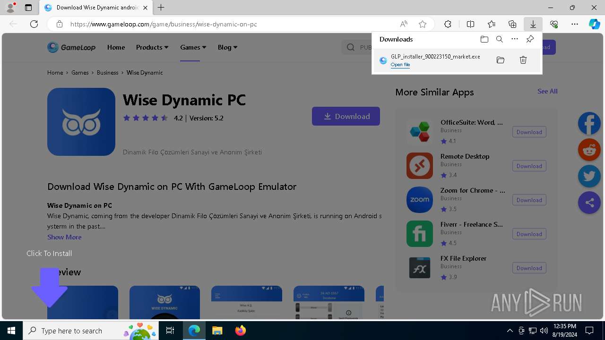The image size is (605, 340).
Task: Download FX File Explorer app
Action: click(529, 268)
